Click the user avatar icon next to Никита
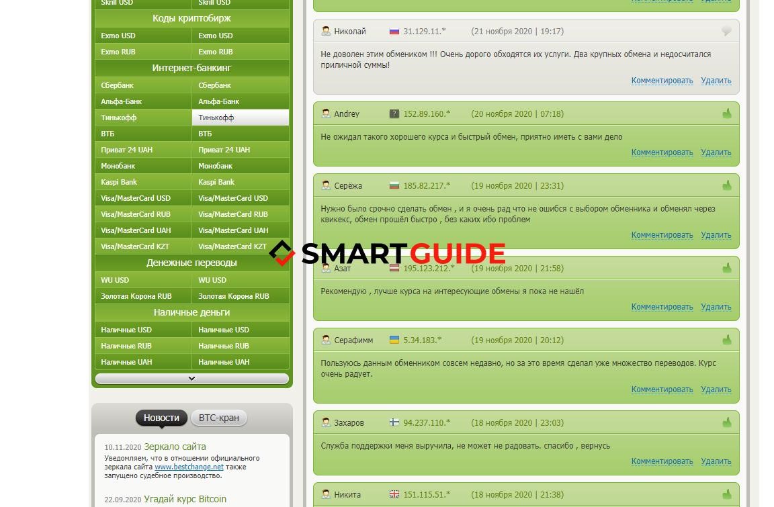774x507 pixels. [326, 494]
